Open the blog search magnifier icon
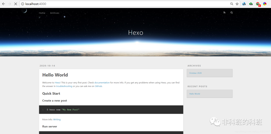 click(232, 12)
